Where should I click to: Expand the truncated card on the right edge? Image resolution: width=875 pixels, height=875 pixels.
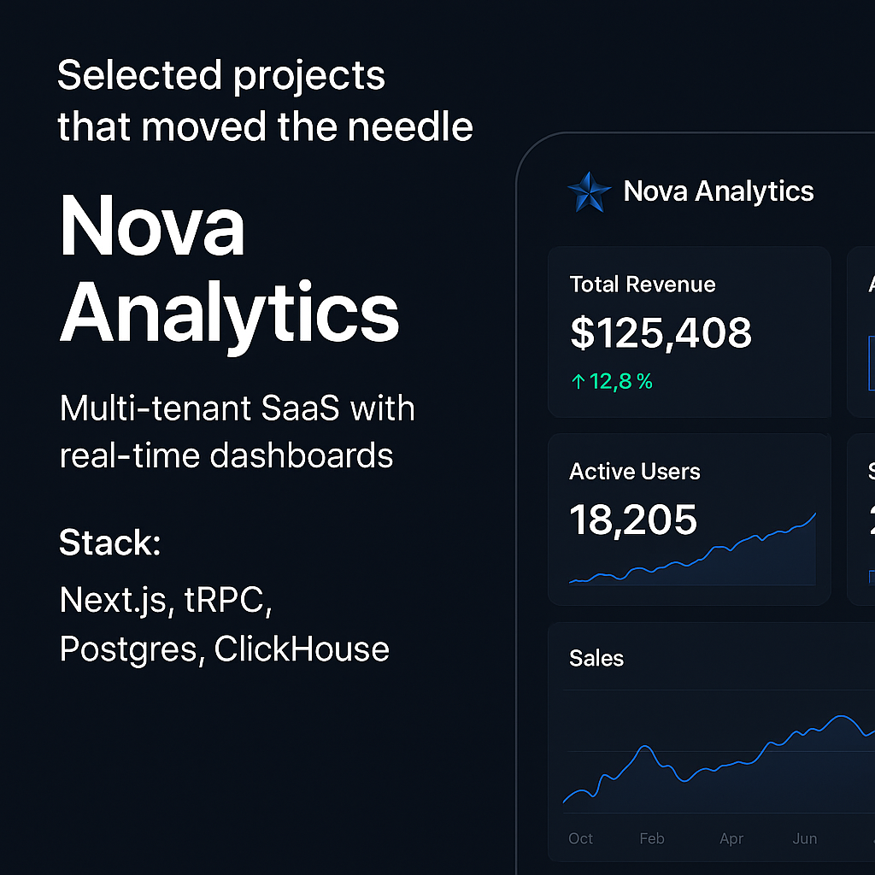click(x=863, y=333)
